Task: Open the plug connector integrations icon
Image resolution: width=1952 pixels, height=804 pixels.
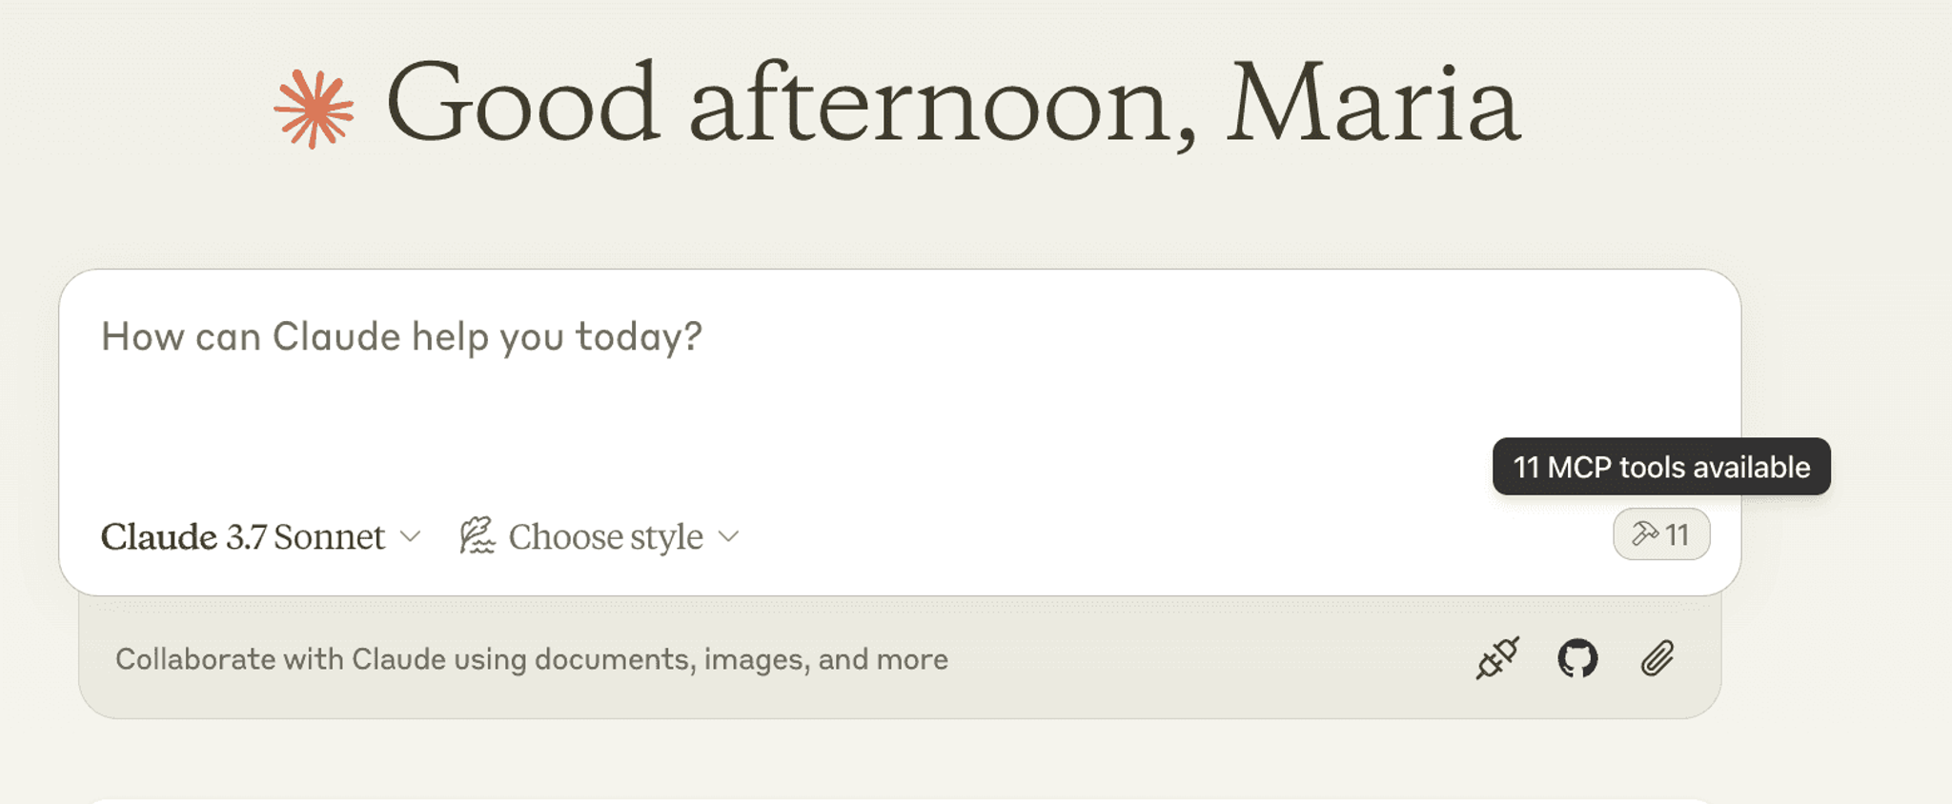Action: [x=1497, y=658]
